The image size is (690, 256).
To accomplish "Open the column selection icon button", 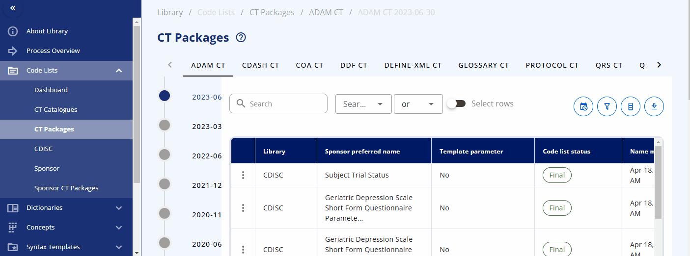I will click(x=631, y=106).
